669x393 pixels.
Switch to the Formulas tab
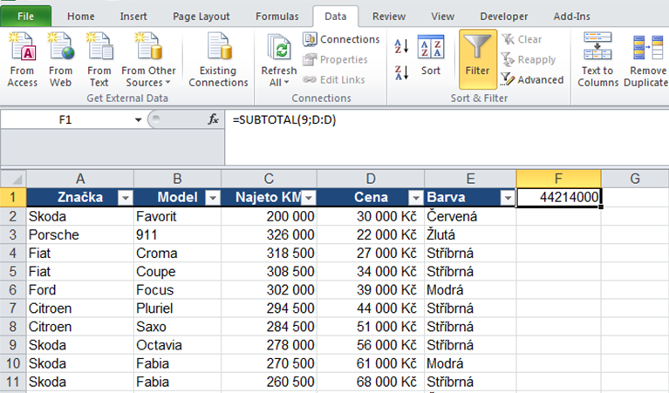(x=276, y=17)
